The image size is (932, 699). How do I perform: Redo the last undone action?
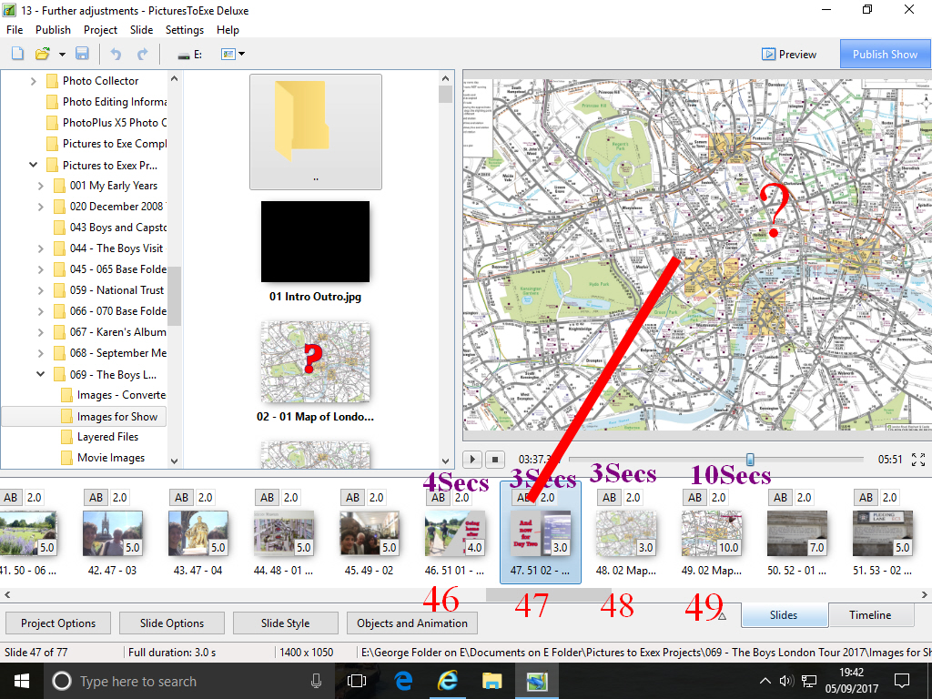click(143, 54)
